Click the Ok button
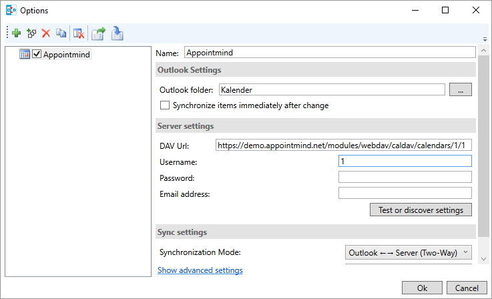 422,288
